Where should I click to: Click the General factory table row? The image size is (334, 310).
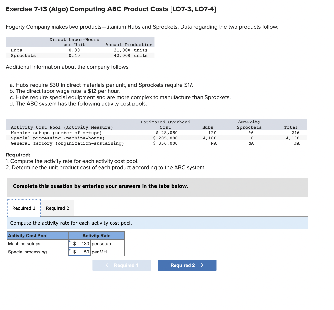67,143
